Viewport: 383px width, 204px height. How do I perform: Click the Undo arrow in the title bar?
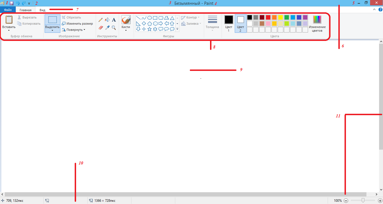point(18,3)
